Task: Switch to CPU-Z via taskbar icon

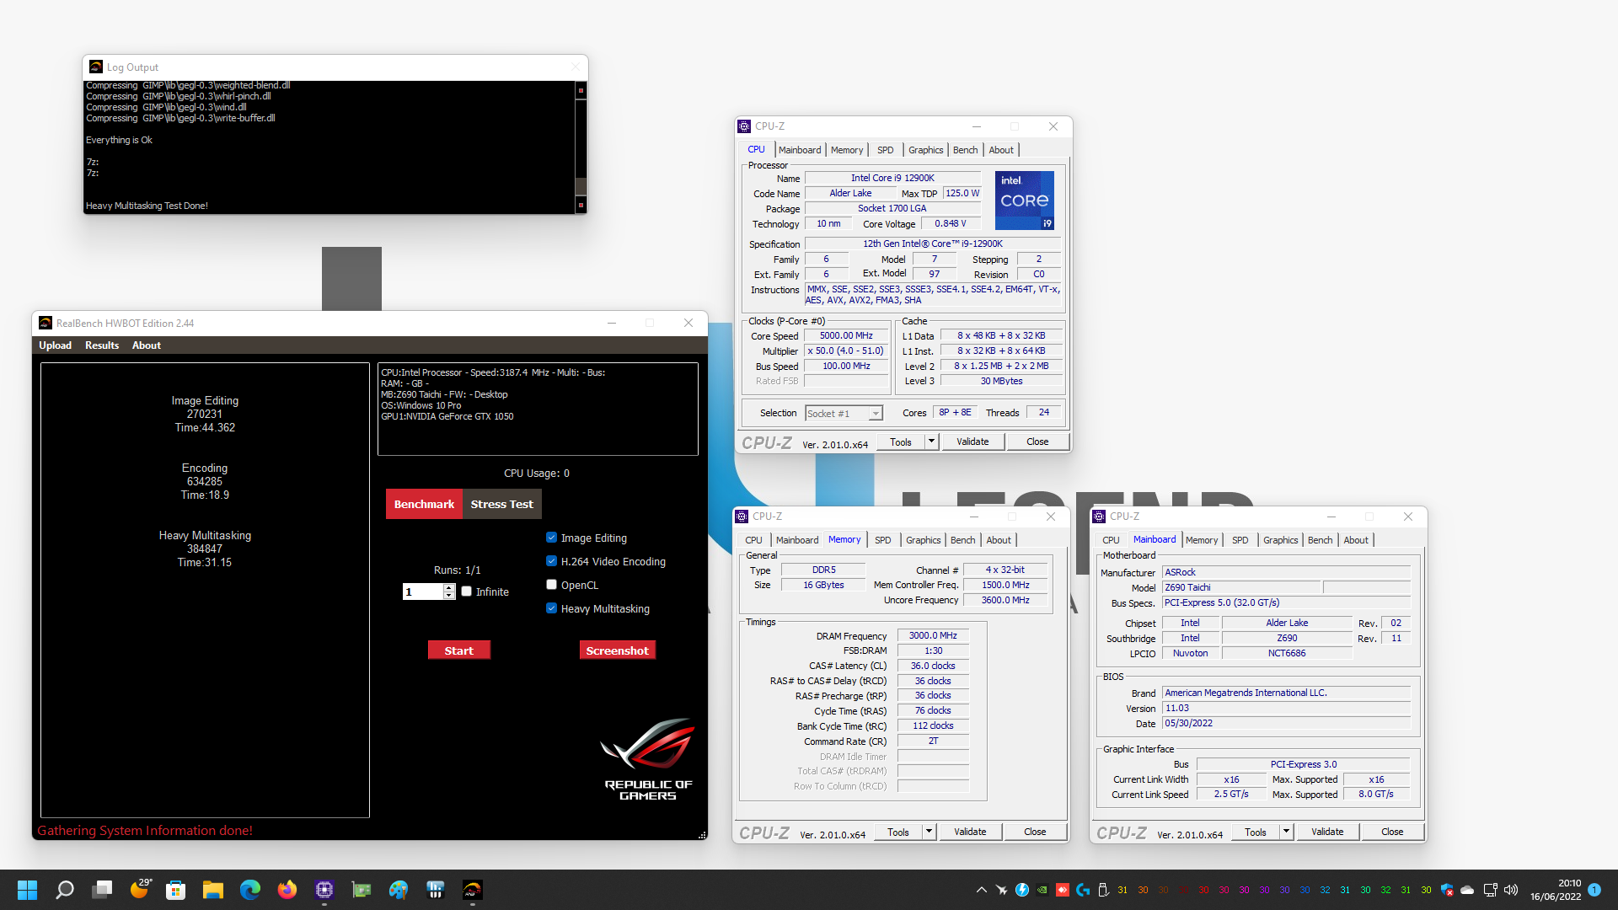Action: (324, 890)
